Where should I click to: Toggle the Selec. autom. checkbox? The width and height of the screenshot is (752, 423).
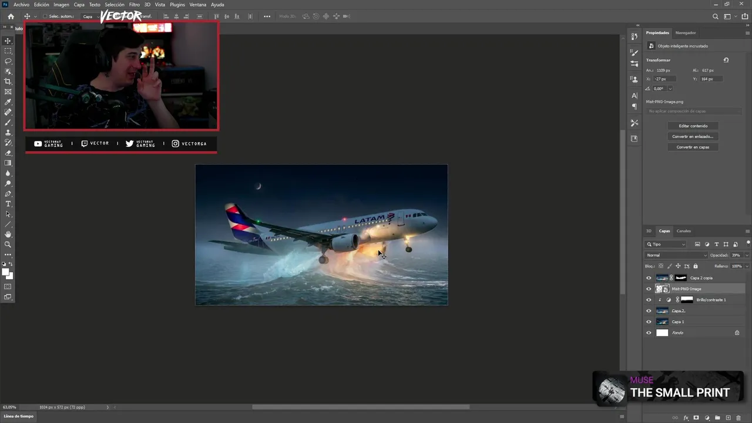click(x=45, y=16)
